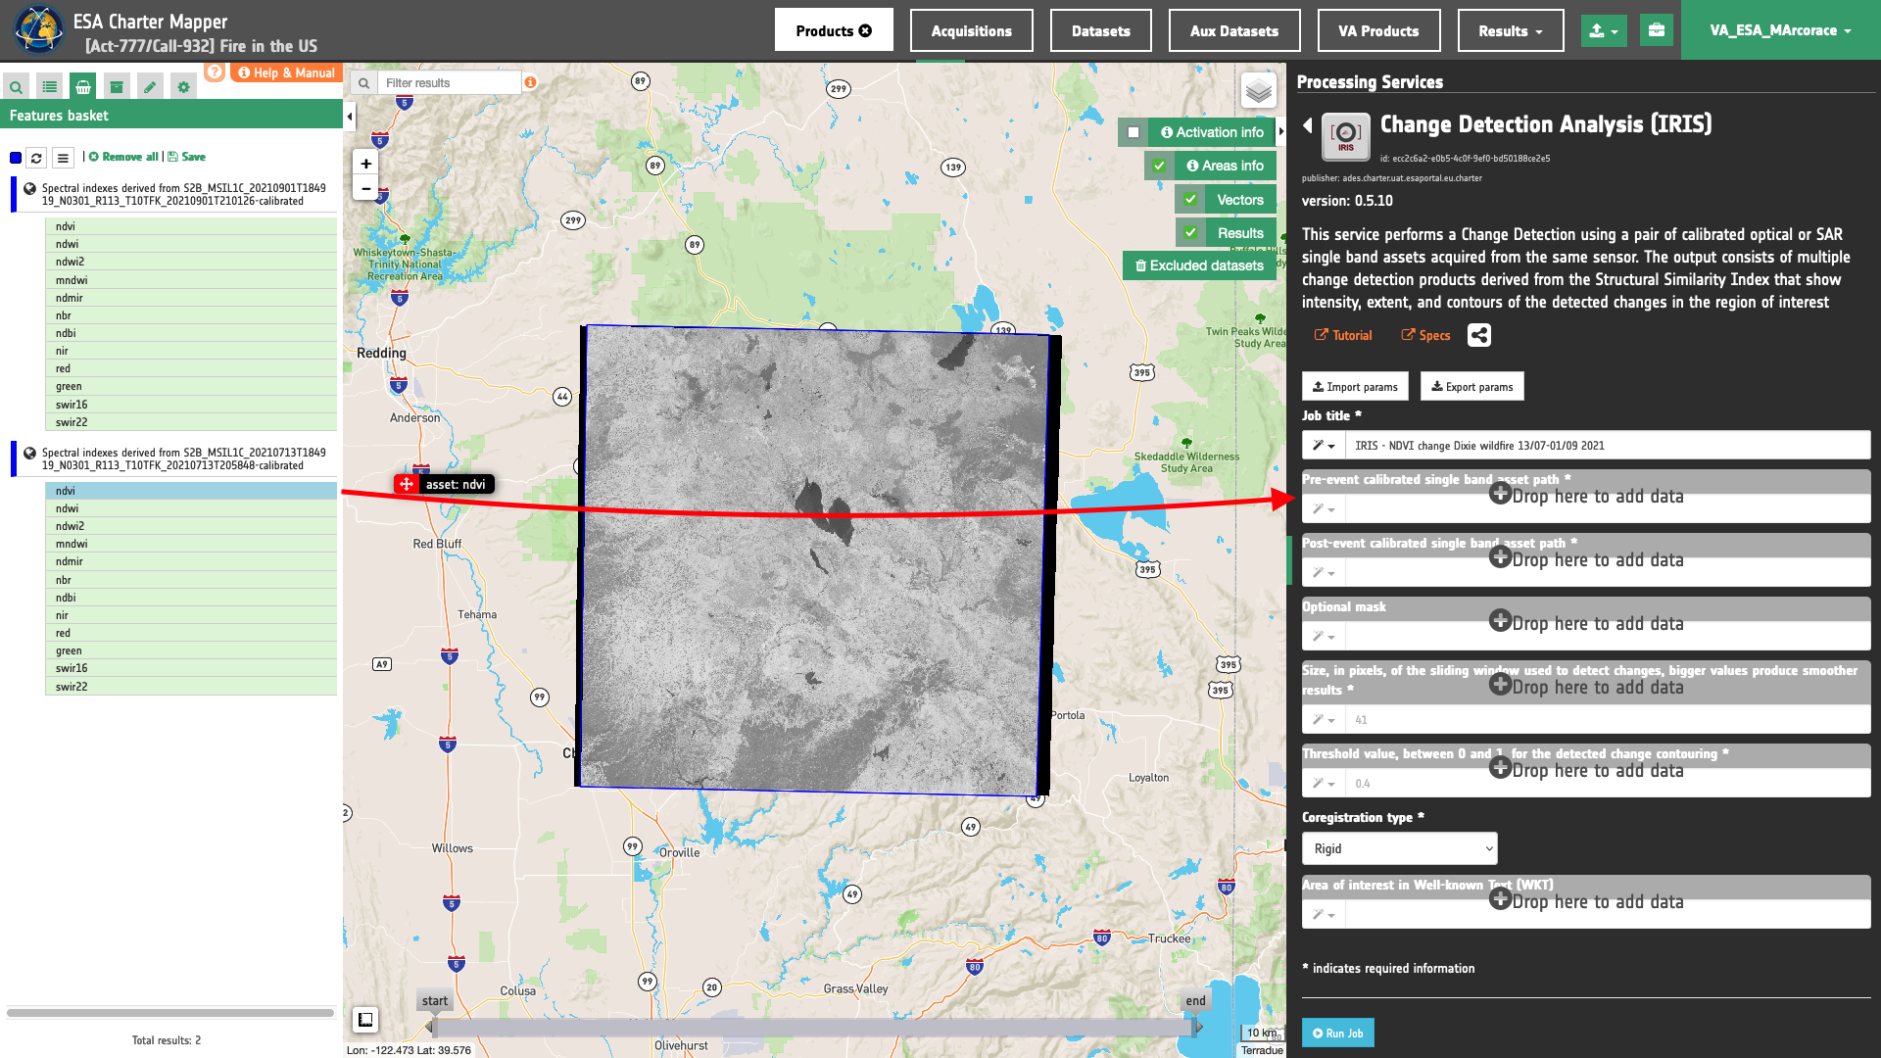
Task: Click the globe icon of S2B 20210901 product
Action: pos(30,188)
